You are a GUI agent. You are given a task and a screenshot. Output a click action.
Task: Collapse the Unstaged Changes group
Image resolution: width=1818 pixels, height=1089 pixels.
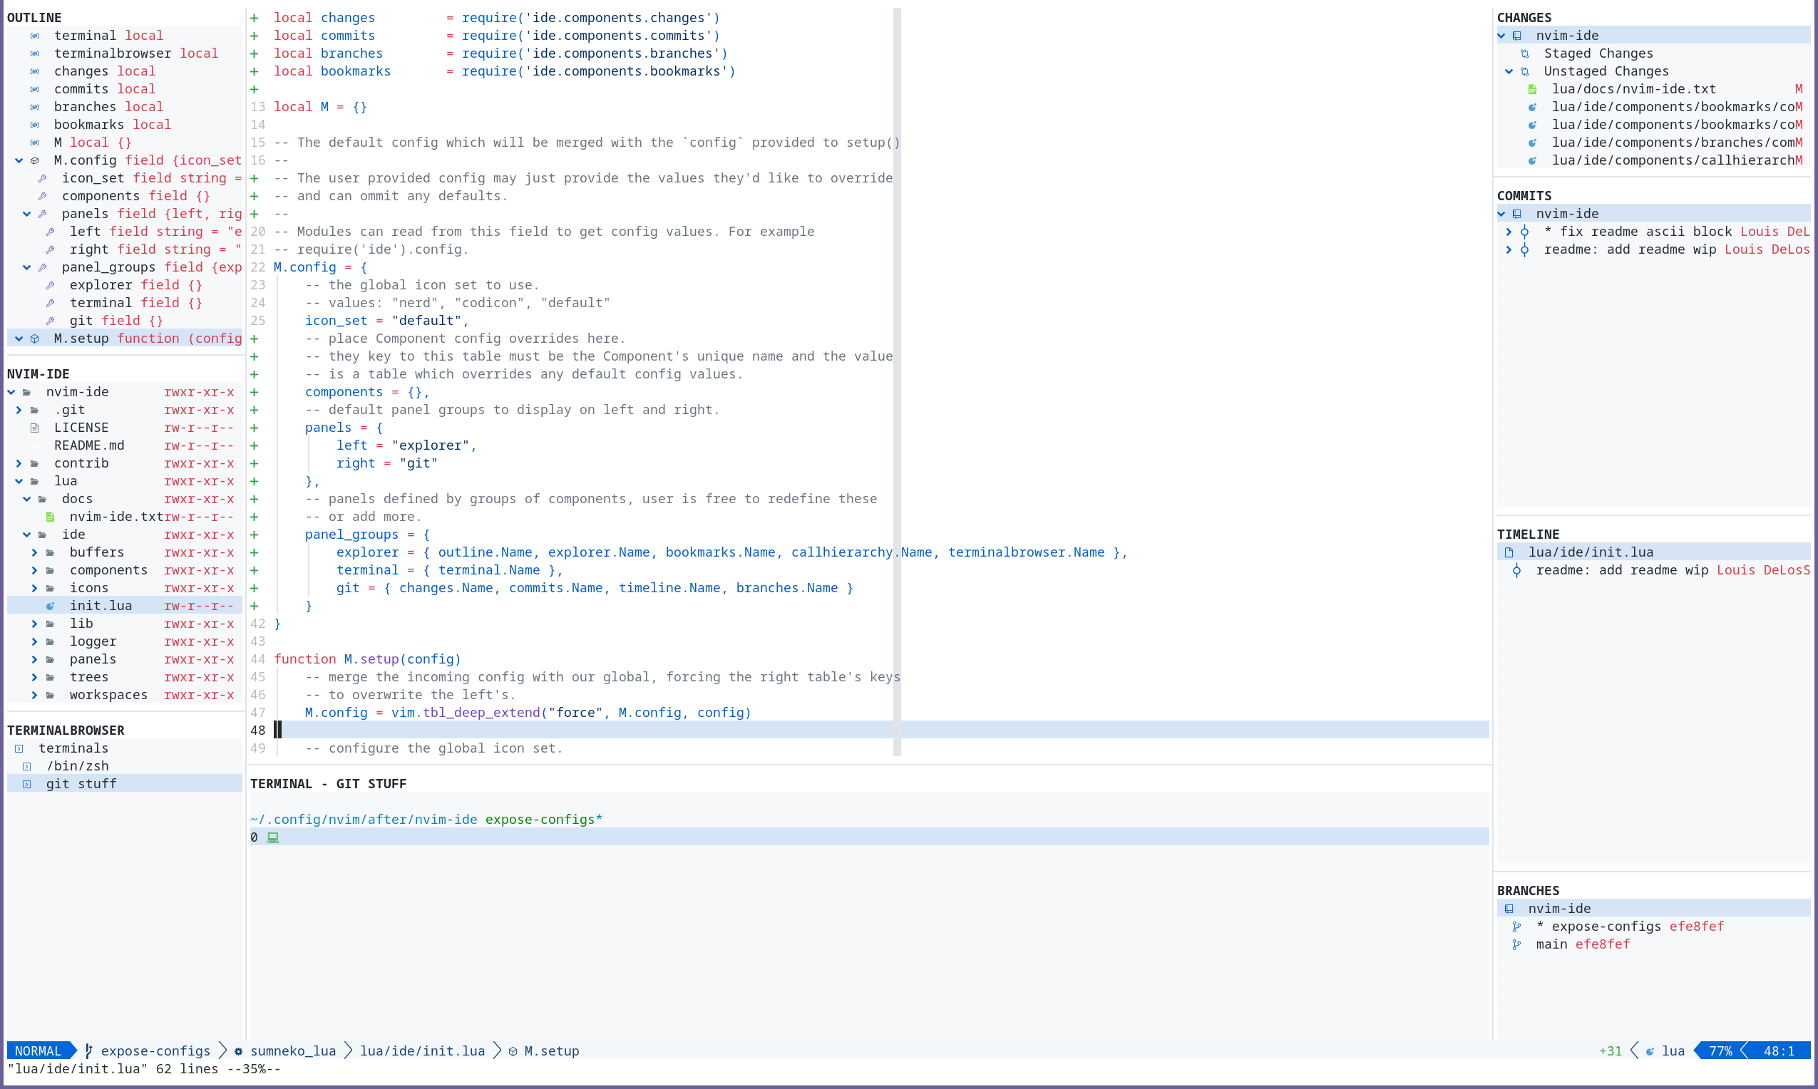[x=1509, y=71]
